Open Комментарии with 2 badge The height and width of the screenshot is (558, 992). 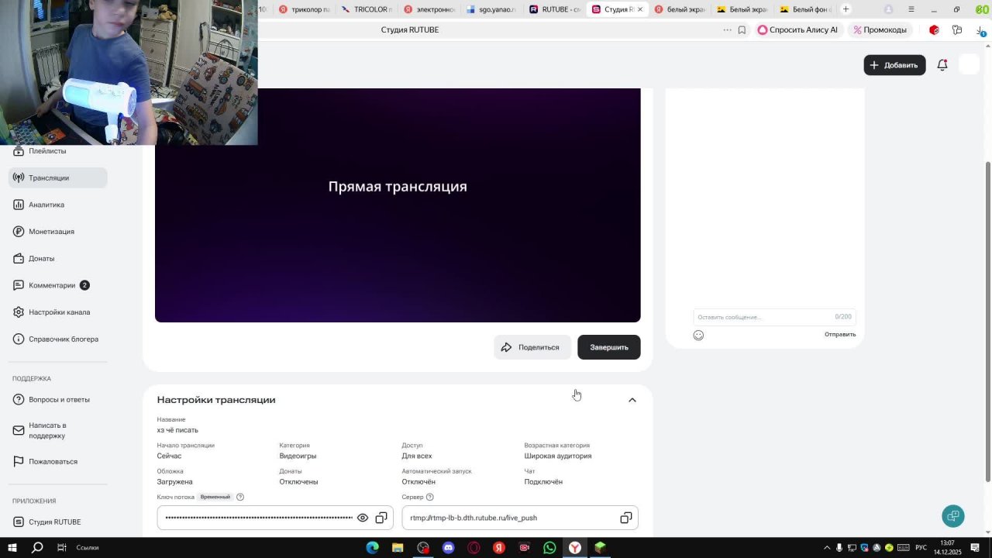[x=52, y=285]
